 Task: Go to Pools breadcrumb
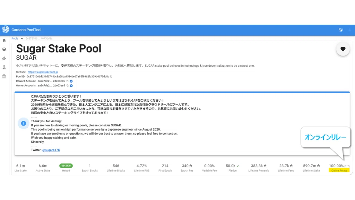15,39
